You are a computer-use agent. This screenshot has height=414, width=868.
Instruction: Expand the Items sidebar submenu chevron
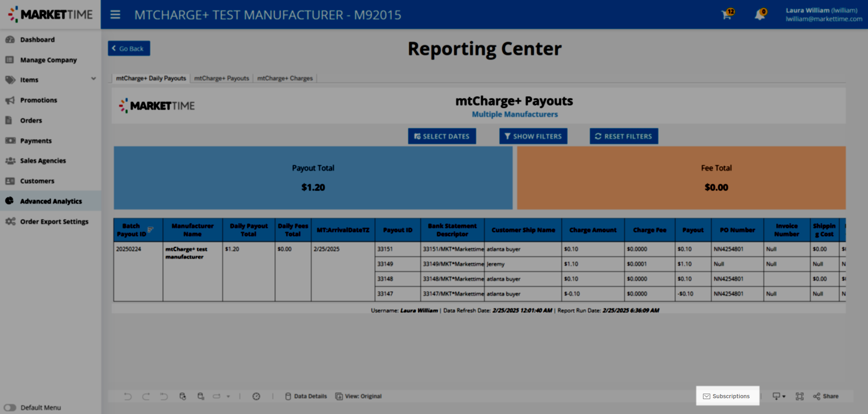[94, 79]
